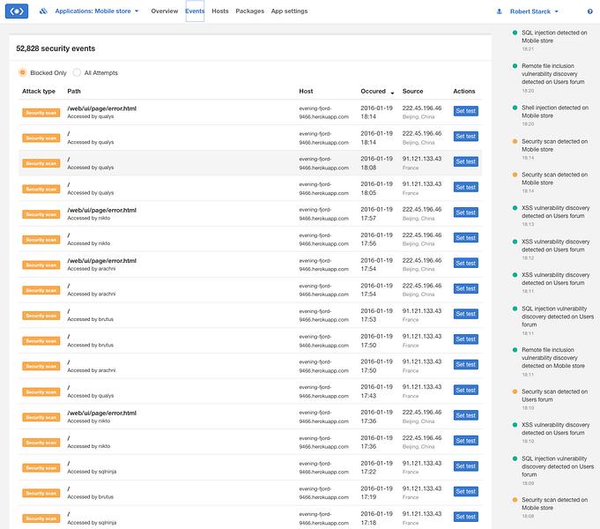This screenshot has width=600, height=529.
Task: Select the All Attempts radio button
Action: (77, 72)
